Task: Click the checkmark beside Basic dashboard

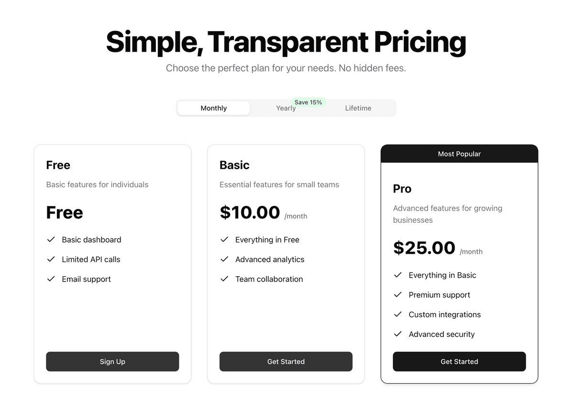Action: tap(51, 239)
